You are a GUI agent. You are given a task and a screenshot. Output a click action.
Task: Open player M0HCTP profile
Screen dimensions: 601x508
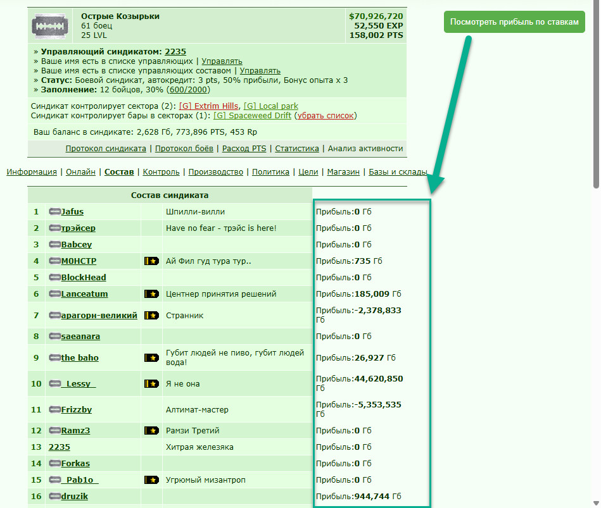[x=79, y=261]
